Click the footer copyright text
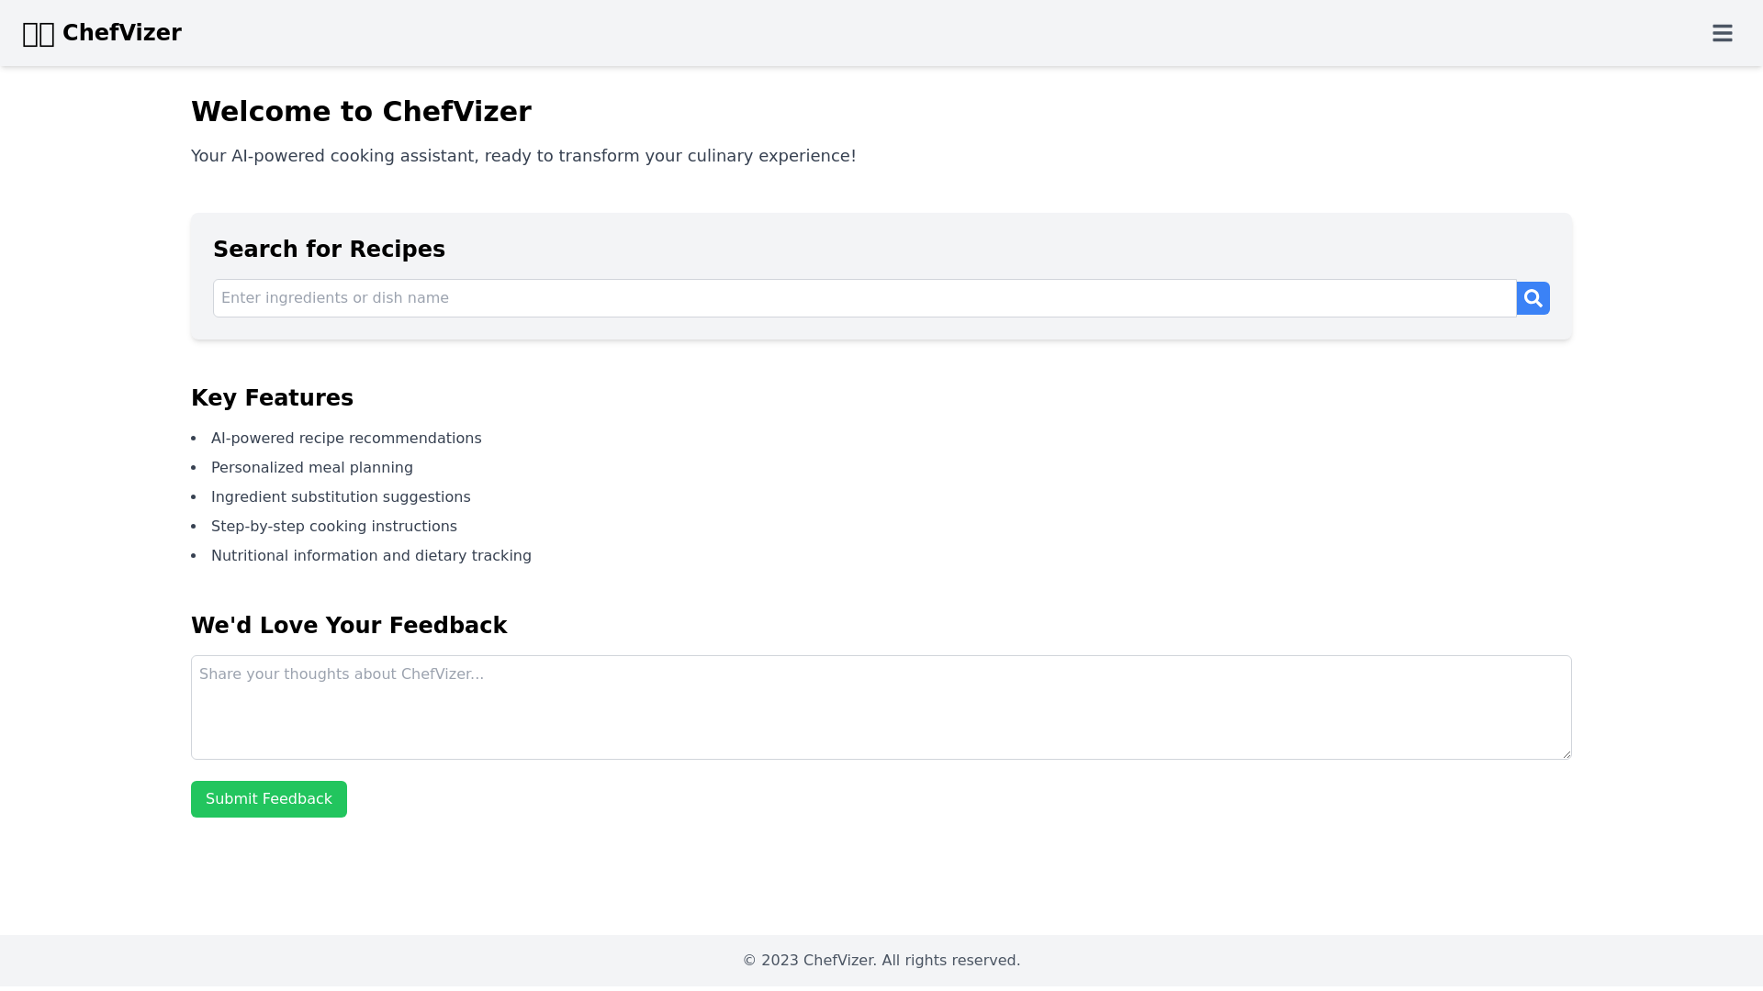The image size is (1763, 991). [x=881, y=960]
